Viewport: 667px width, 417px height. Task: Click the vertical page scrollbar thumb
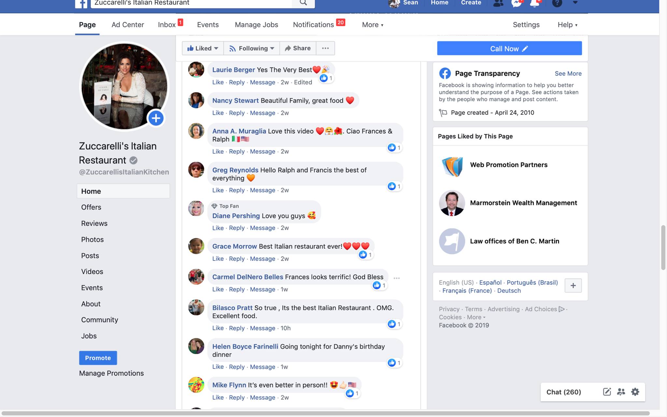pyautogui.click(x=663, y=248)
